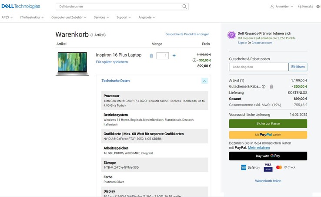
Task: Open the Services navigation menu
Action: point(102,17)
